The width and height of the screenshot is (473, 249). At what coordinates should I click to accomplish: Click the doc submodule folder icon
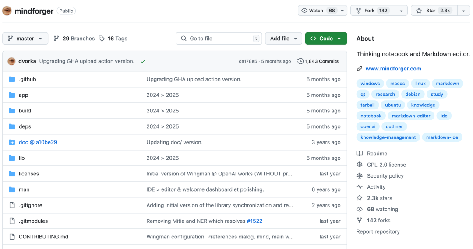[12, 142]
